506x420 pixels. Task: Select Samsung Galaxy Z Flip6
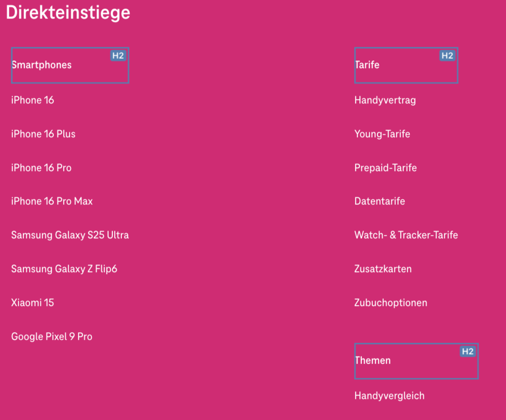click(x=64, y=269)
